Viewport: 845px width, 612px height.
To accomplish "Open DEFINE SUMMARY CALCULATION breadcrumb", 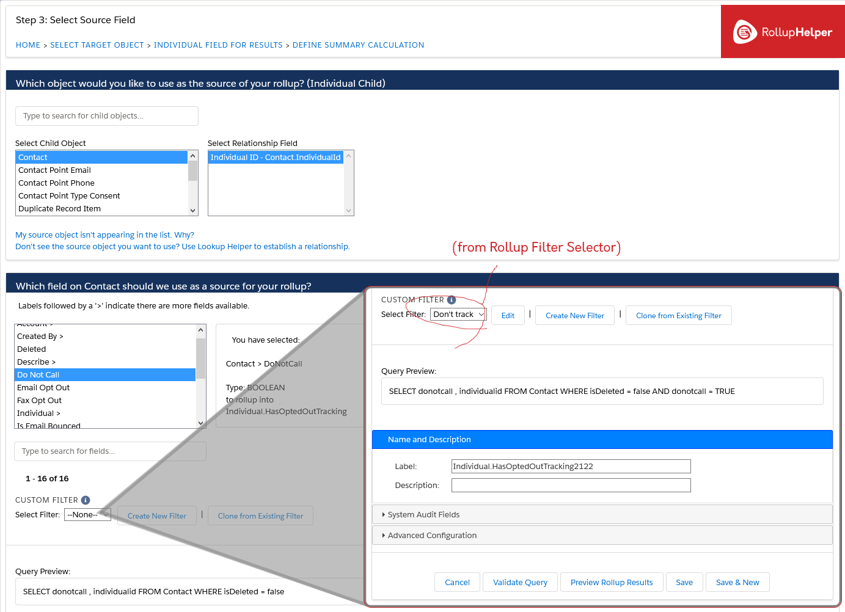I will 358,45.
